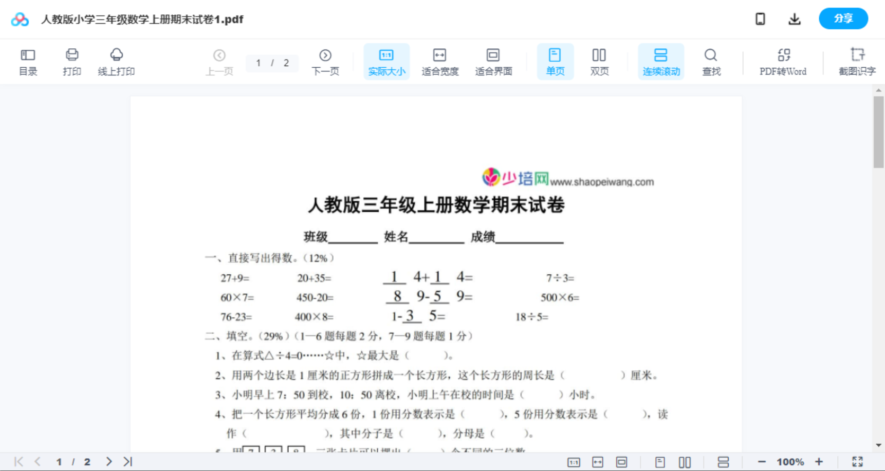This screenshot has width=885, height=471.
Task: Activate 查找 to search the document
Action: pos(711,61)
